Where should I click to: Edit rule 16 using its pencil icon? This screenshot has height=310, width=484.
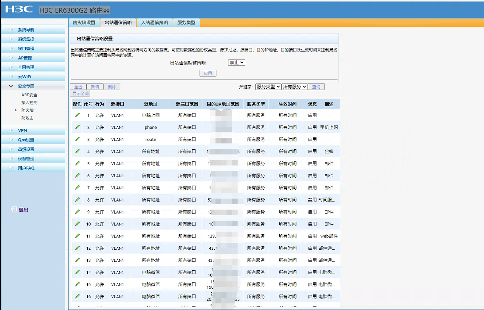pos(77,296)
